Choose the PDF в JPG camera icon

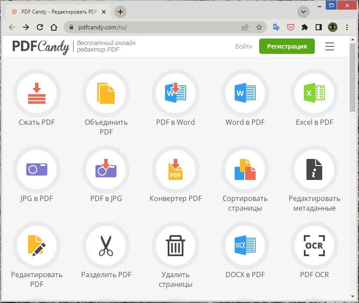[106, 169]
